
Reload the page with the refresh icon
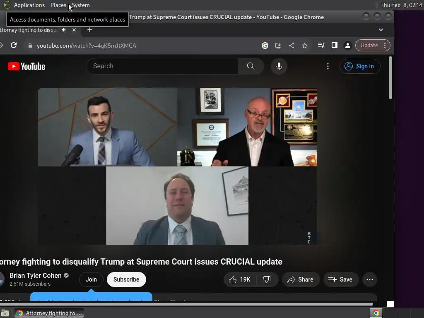tap(14, 46)
